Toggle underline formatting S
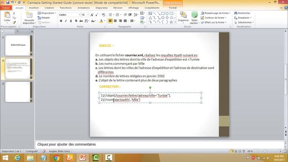 click(x=71, y=21)
